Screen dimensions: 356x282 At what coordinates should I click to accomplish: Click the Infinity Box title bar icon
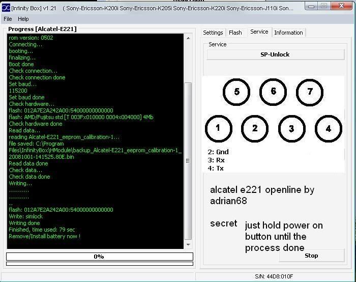(x=6, y=8)
